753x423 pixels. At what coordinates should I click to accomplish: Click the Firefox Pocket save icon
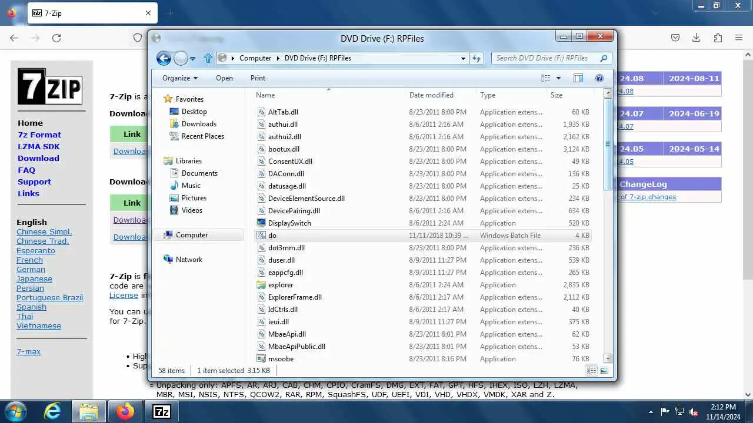point(675,38)
